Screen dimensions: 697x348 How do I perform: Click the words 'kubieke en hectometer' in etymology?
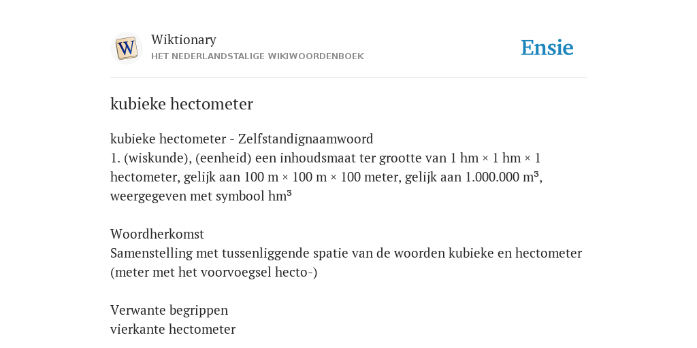515,253
